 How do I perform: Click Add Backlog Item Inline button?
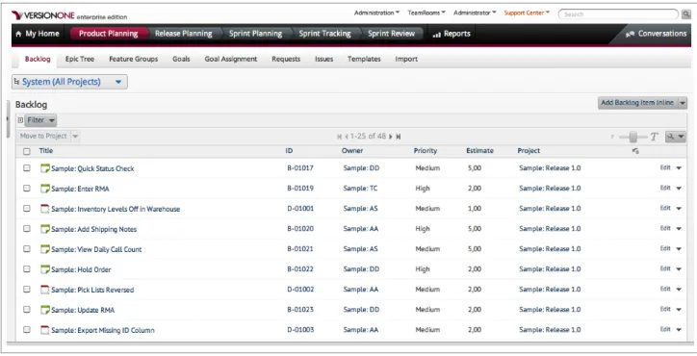tap(637, 103)
